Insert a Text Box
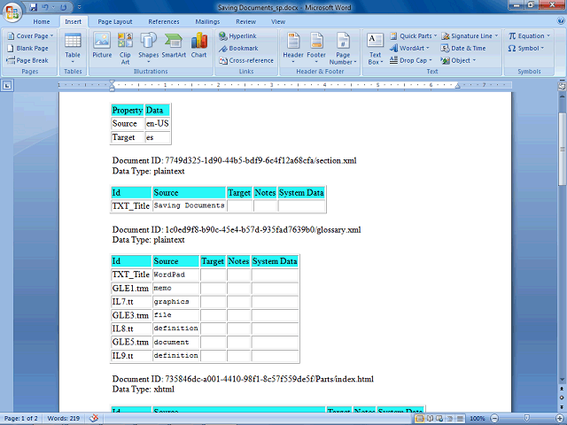The height and width of the screenshot is (425, 567). 376,49
